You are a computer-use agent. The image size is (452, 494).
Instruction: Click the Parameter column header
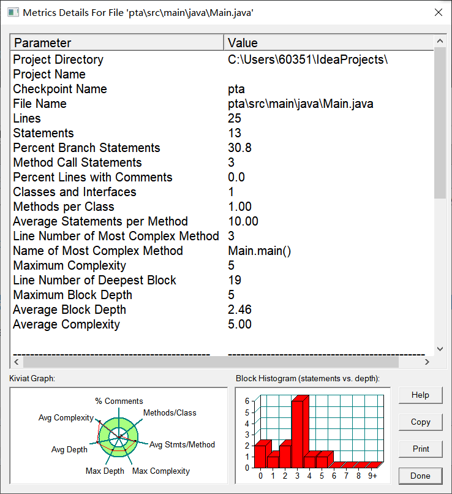[117, 43]
